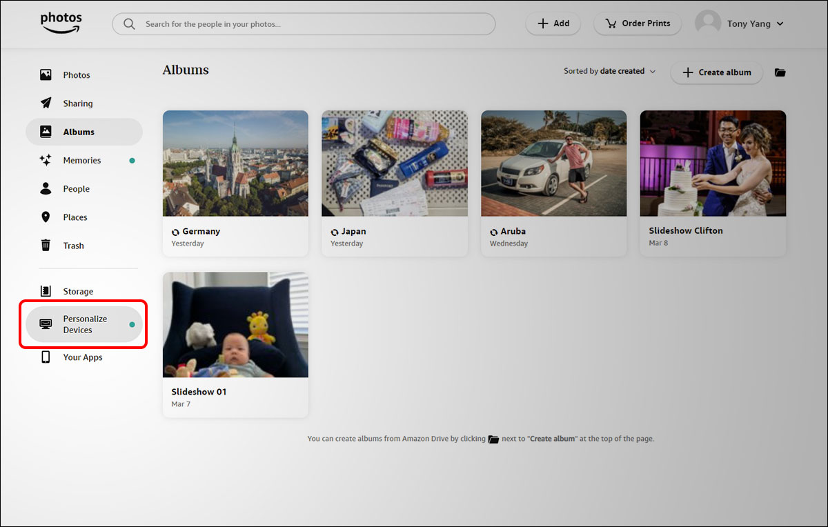The image size is (828, 527).
Task: Click Create album
Action: point(716,72)
